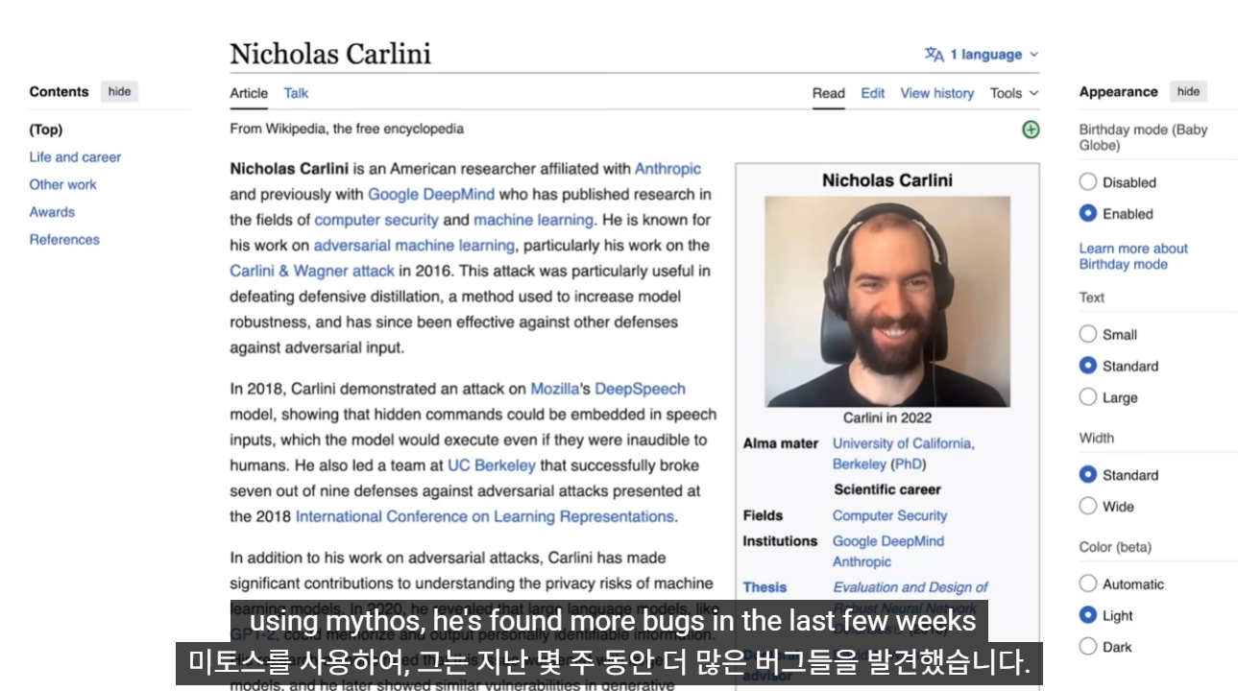Set text size to Large

(x=1088, y=396)
